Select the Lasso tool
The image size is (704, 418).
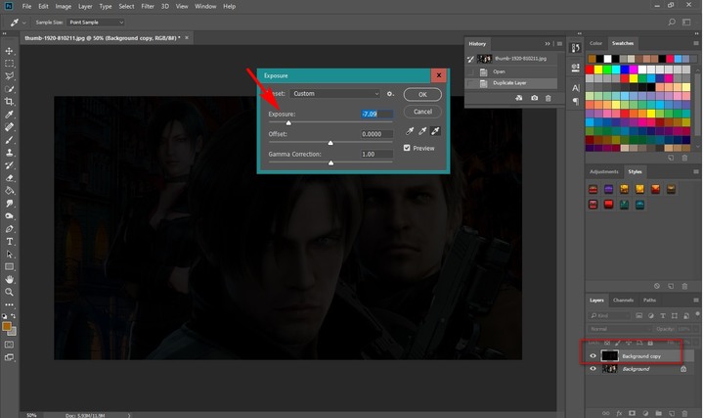[x=10, y=76]
